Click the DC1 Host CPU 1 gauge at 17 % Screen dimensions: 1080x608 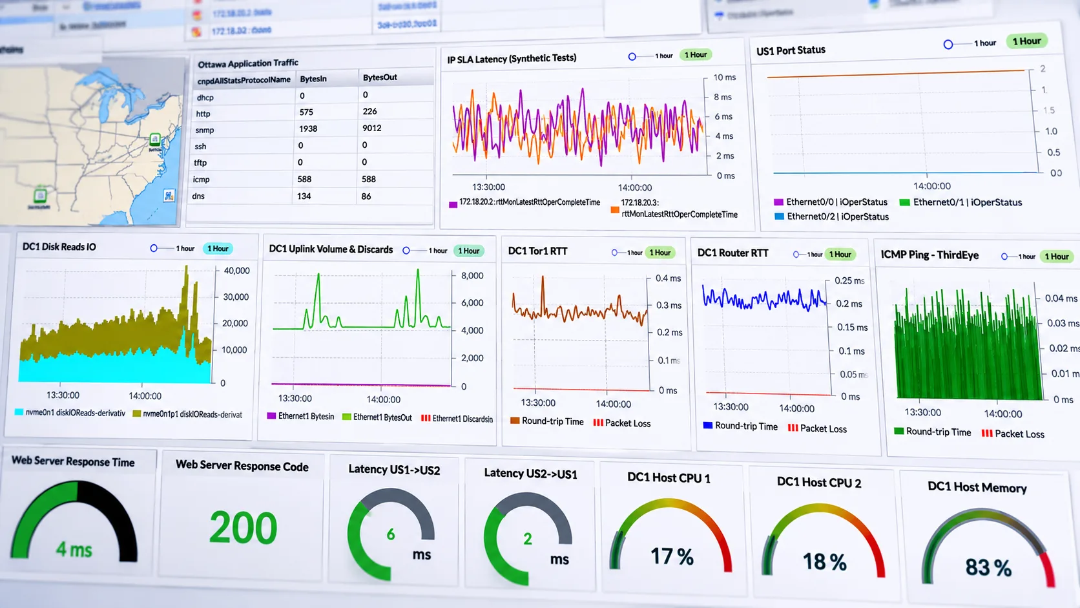pos(671,535)
